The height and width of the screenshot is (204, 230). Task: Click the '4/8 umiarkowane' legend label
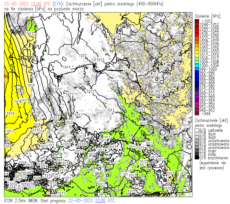point(214,144)
